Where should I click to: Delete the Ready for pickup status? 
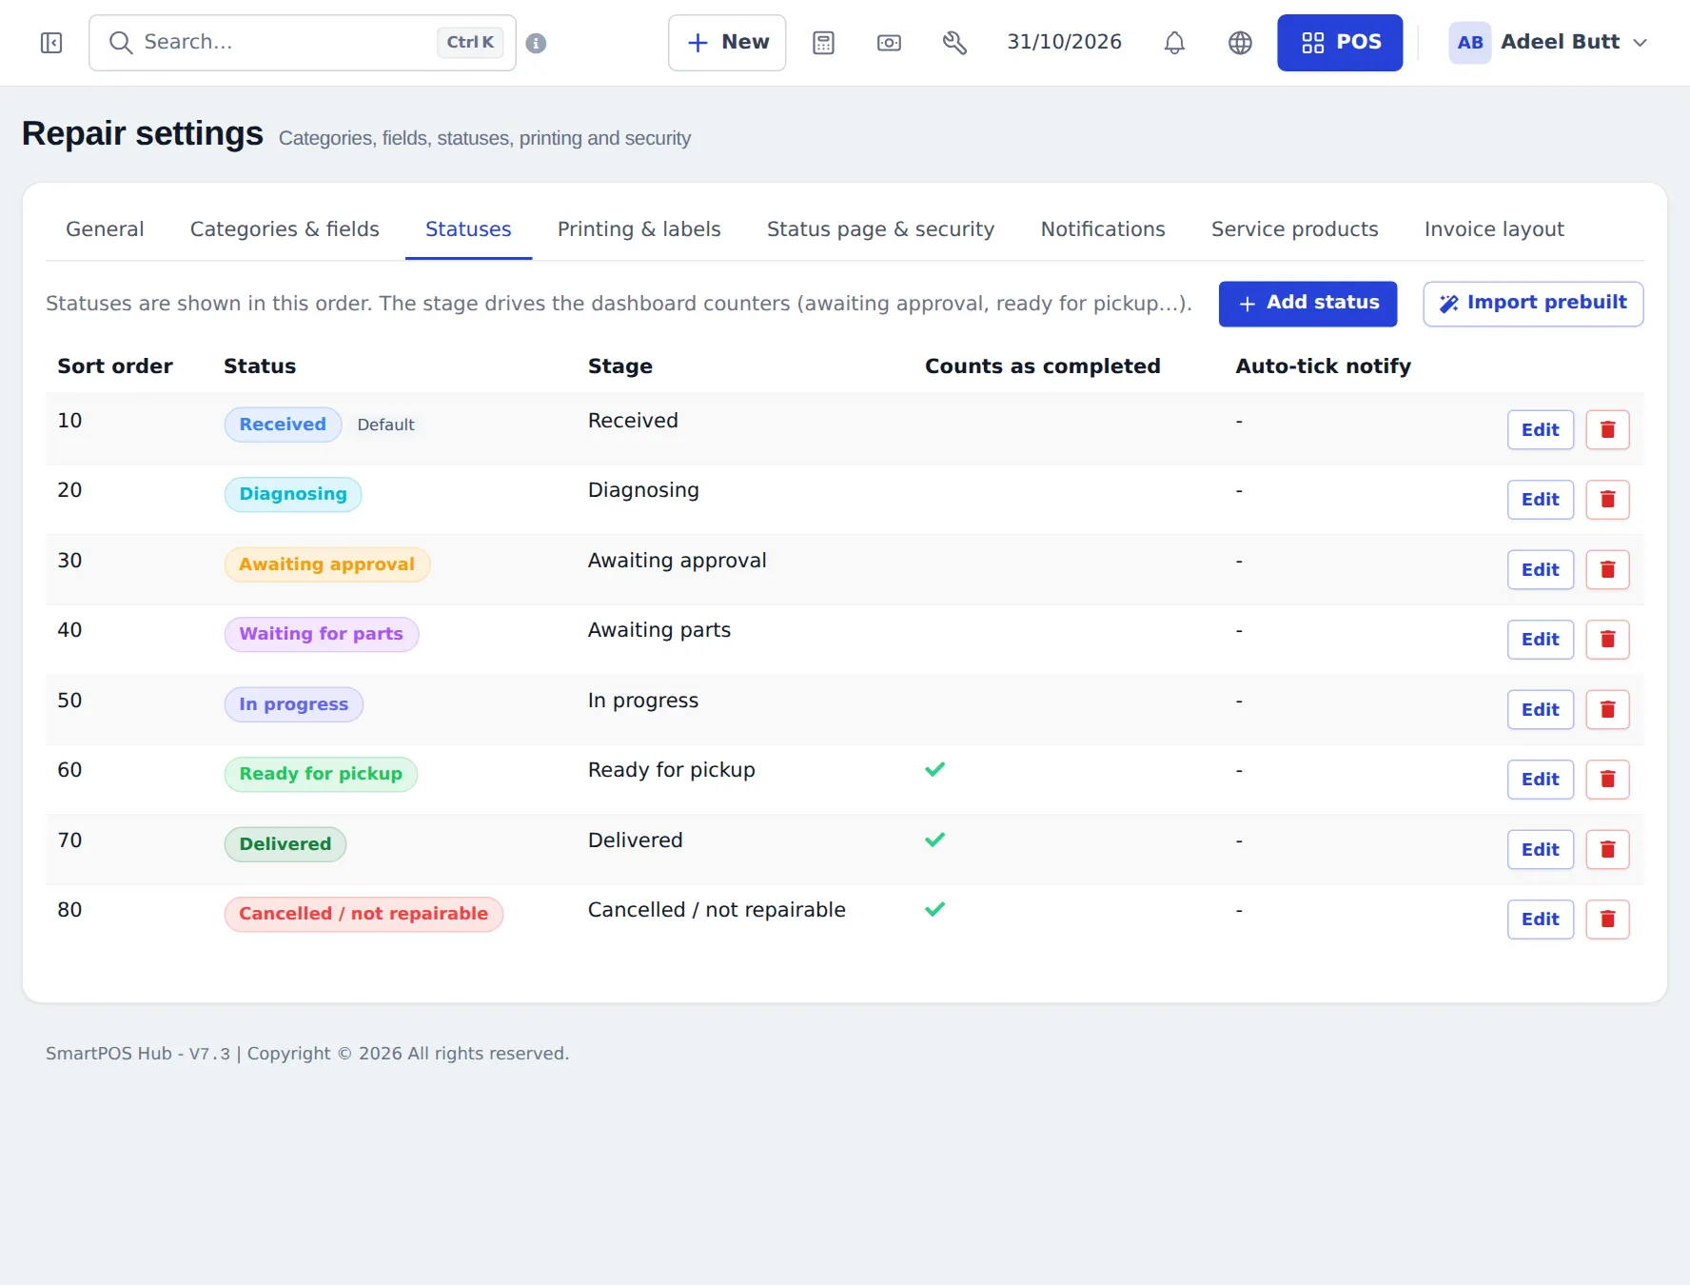[1607, 780]
